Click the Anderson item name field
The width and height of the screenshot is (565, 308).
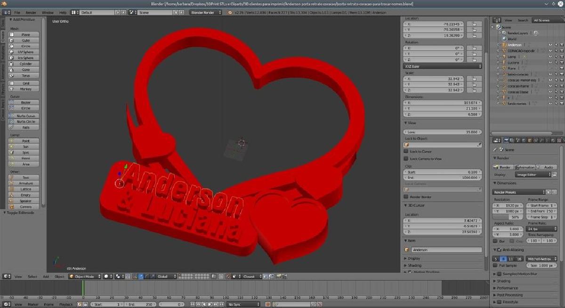pyautogui.click(x=446, y=250)
